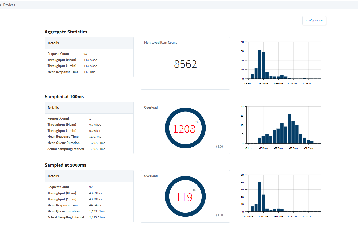Click Aggregate Mean Response Time 44.54ms value
The height and width of the screenshot is (227, 358).
(x=89, y=72)
